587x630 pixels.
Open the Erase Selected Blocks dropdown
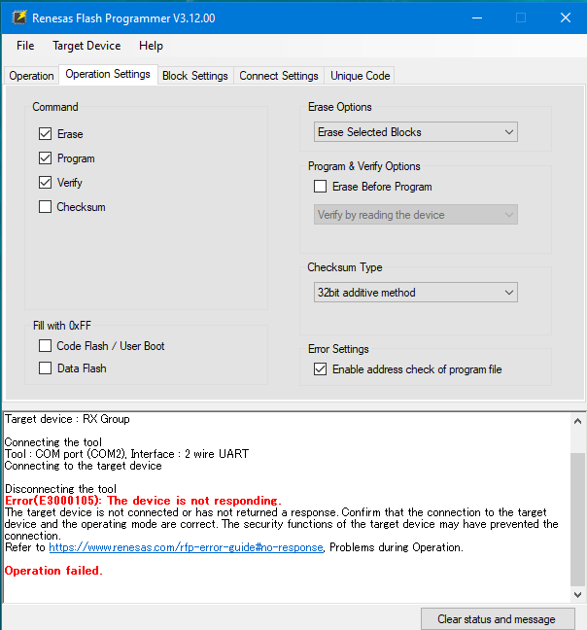pos(416,132)
